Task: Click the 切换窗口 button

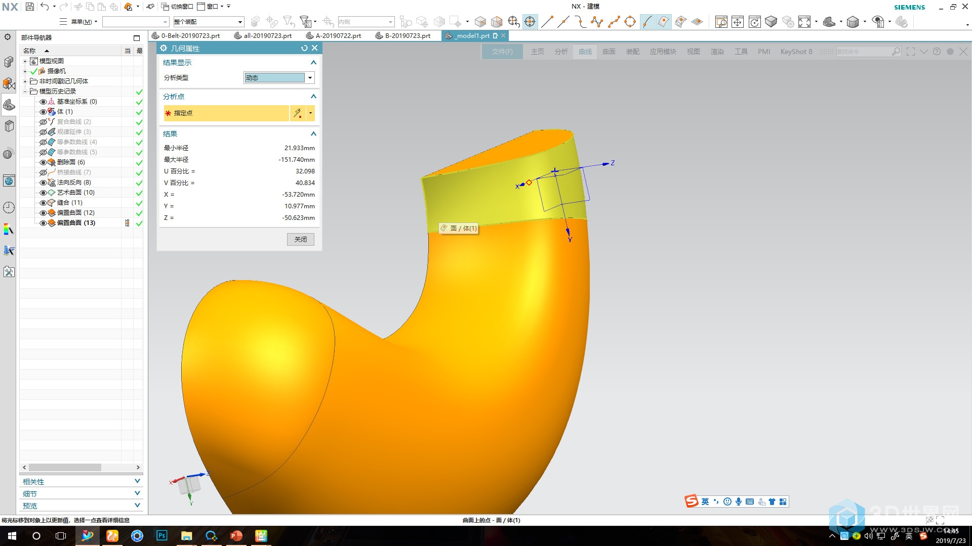Action: [177, 7]
